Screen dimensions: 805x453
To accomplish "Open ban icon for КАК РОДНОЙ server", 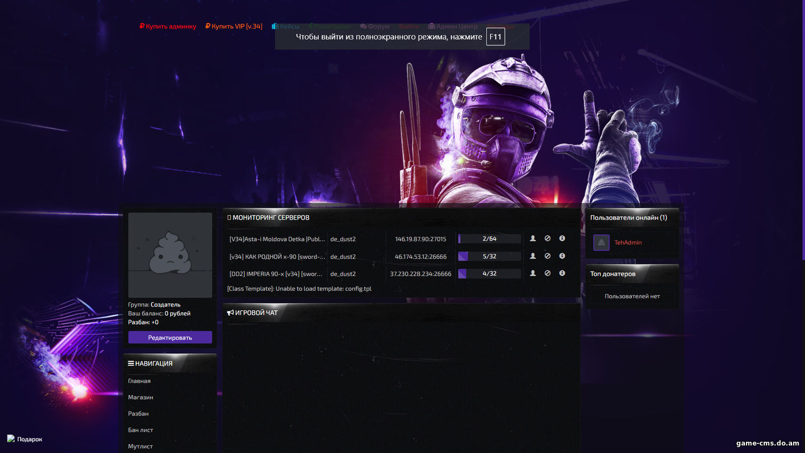I will 547,256.
